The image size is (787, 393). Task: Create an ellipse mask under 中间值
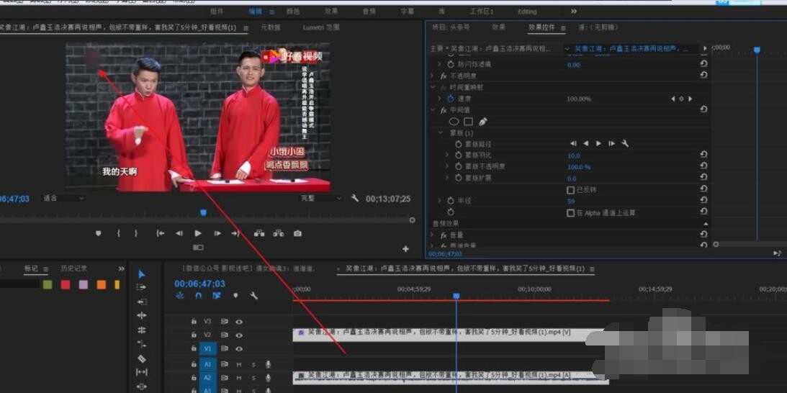pos(454,122)
